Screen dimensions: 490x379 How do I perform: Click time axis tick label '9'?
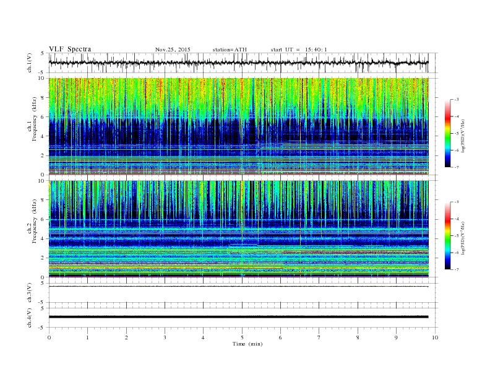click(396, 338)
